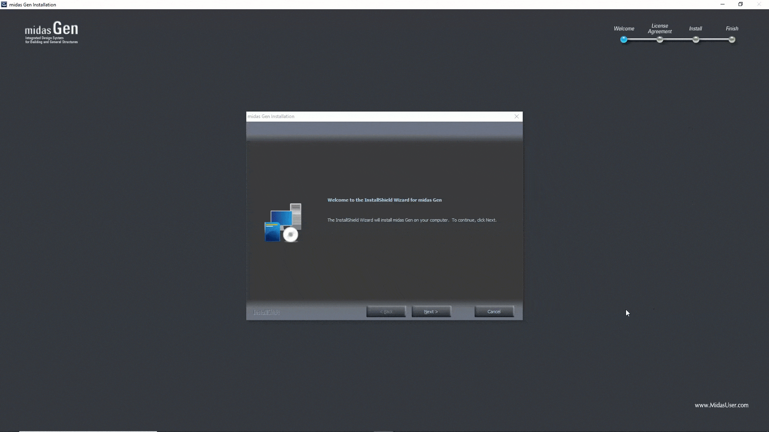Click the www.MidasUser.com link
Viewport: 769px width, 432px height.
[x=721, y=405]
